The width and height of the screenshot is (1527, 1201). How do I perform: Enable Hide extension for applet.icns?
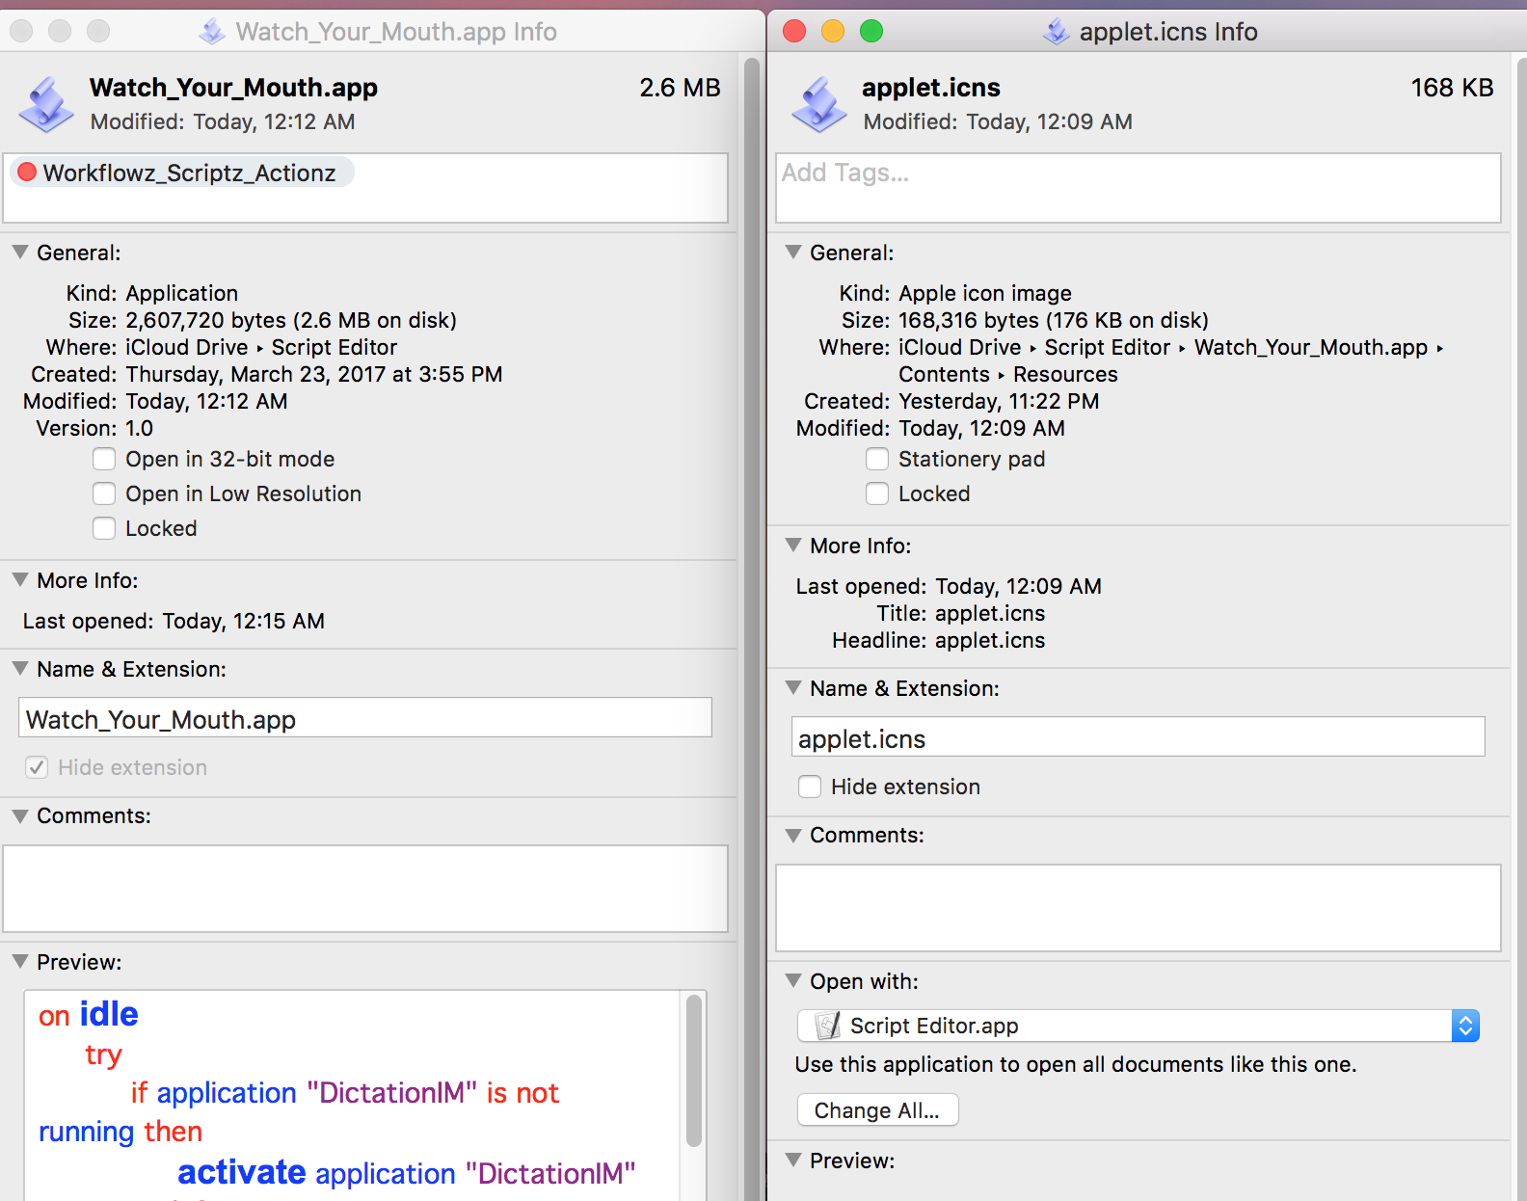pos(810,787)
